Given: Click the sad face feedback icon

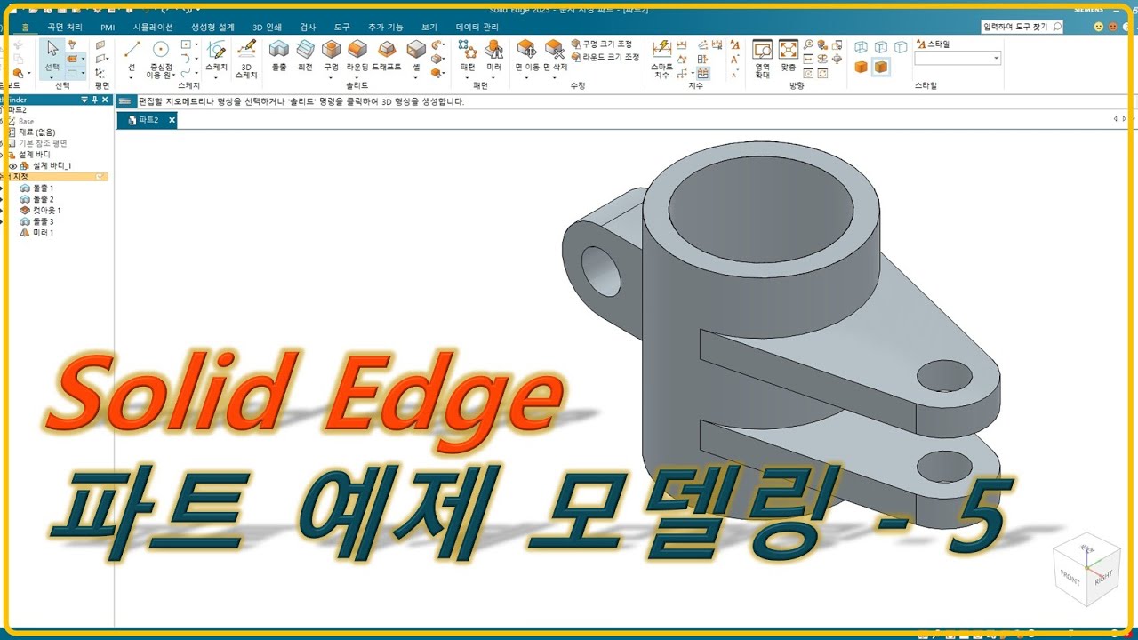Looking at the screenshot, I should (1112, 27).
